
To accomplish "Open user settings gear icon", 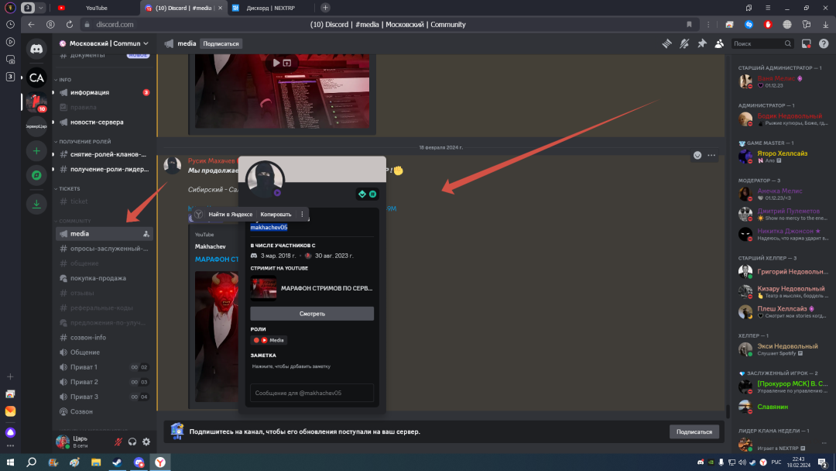I will [x=146, y=442].
